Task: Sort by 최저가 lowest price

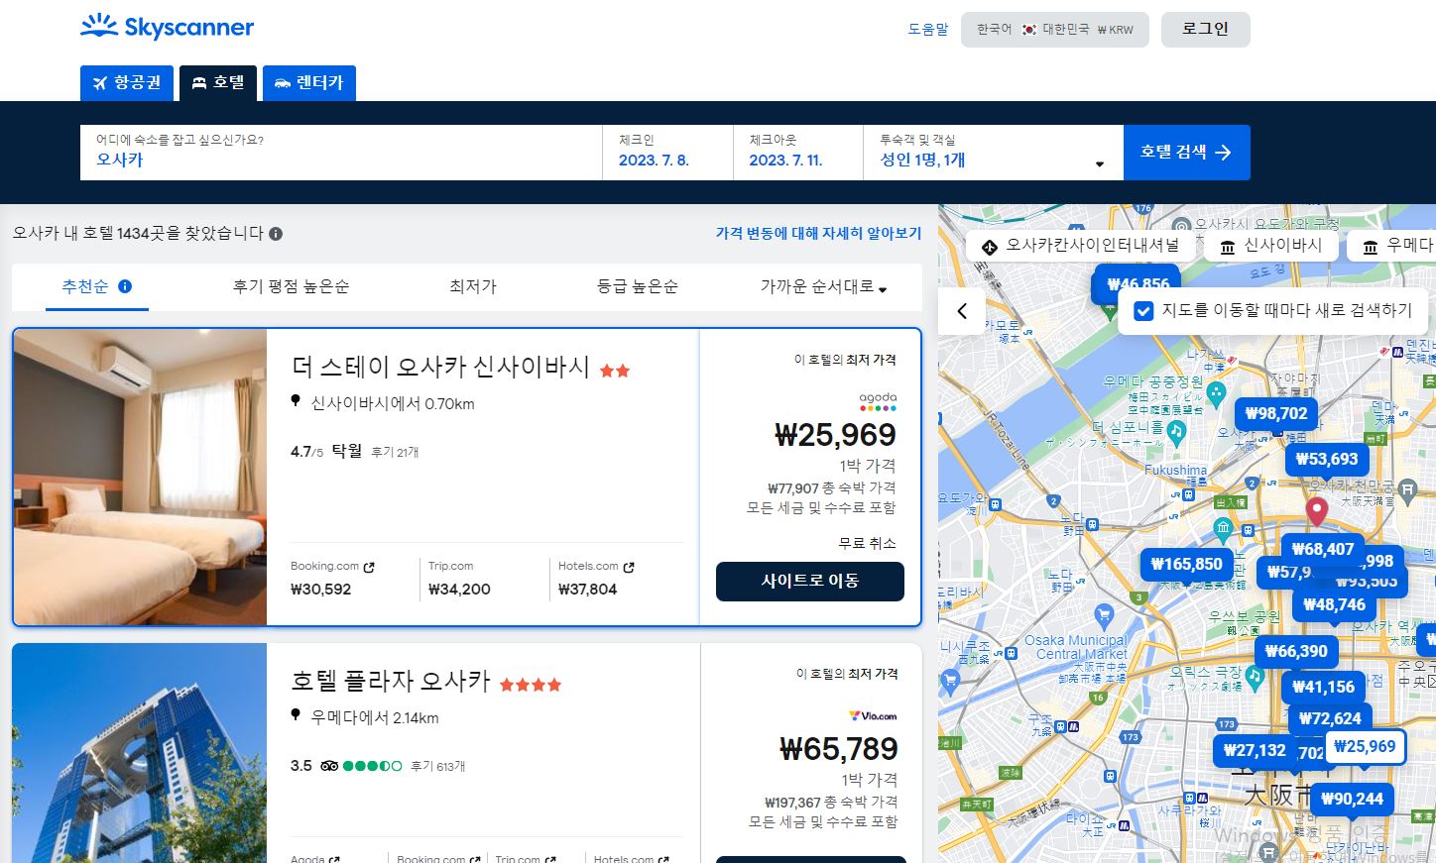Action: click(473, 286)
